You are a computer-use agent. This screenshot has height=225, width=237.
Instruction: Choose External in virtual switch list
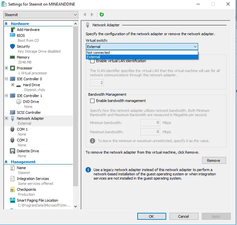click(142, 57)
